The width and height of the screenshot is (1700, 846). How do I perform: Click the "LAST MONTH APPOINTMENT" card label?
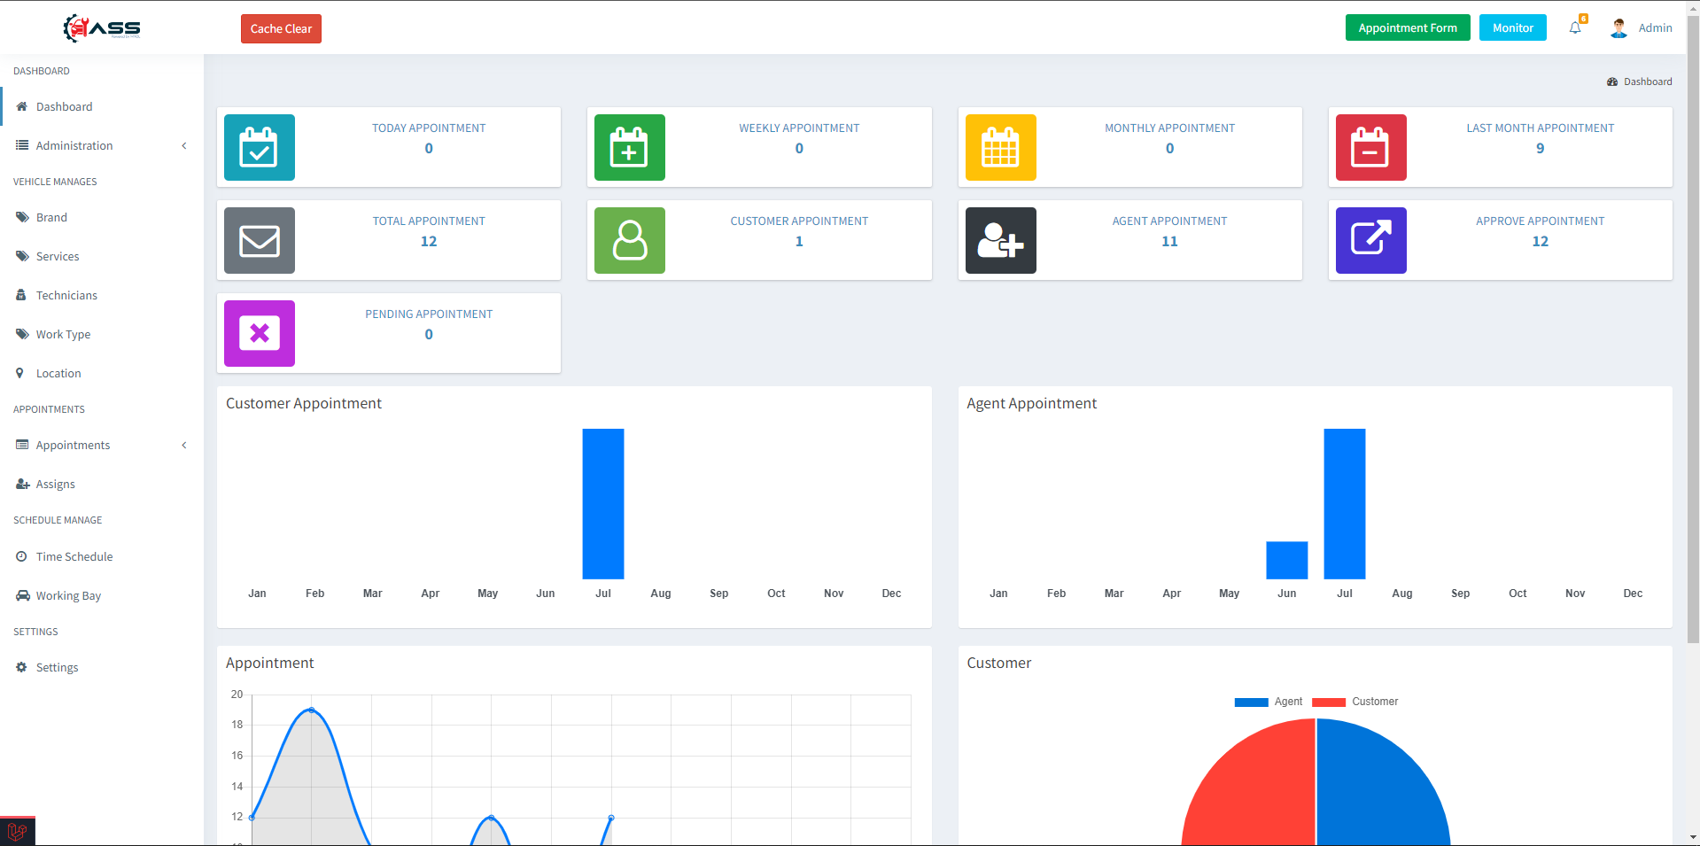point(1541,128)
